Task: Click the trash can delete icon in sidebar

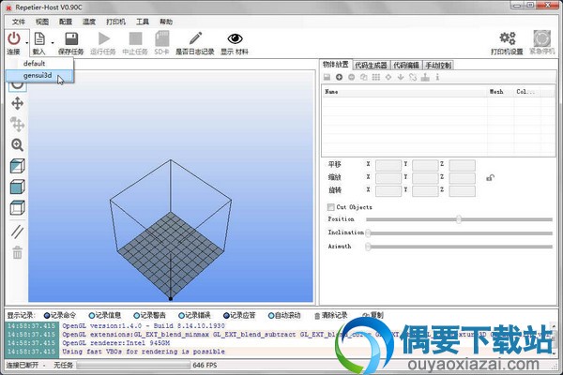Action: [17, 252]
